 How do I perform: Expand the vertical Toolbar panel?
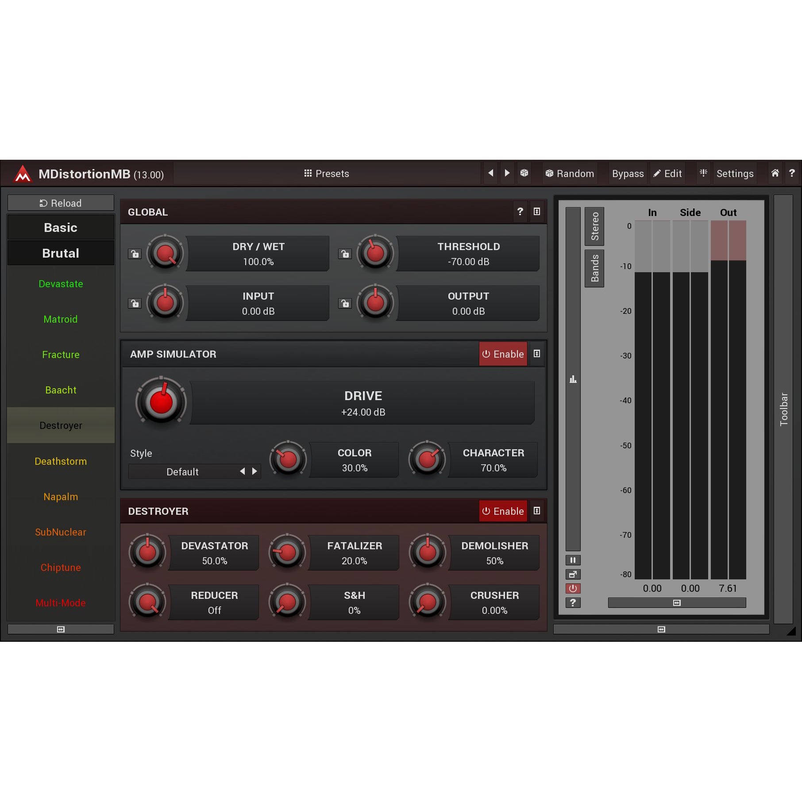[783, 409]
